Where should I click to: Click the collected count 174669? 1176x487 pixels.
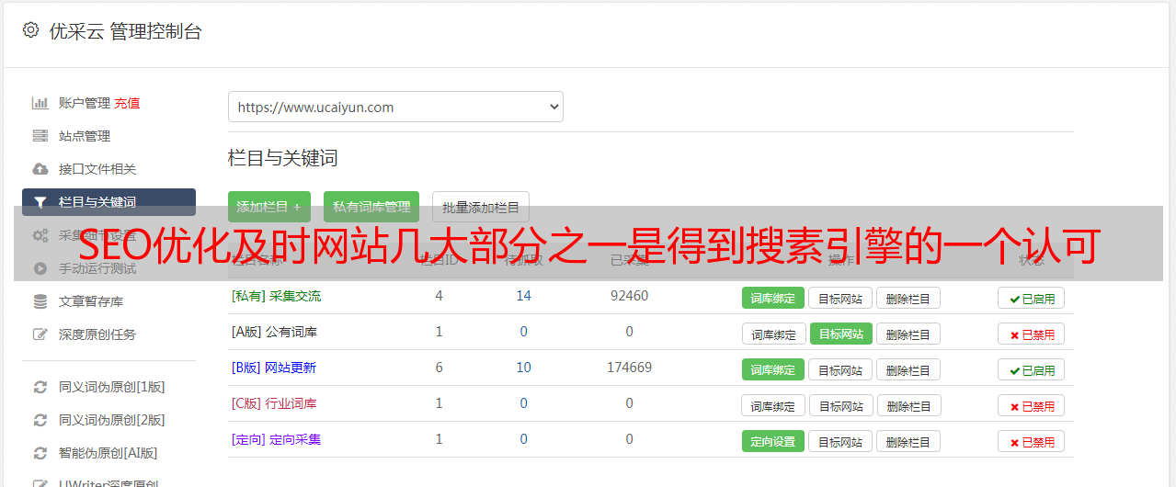tap(629, 368)
